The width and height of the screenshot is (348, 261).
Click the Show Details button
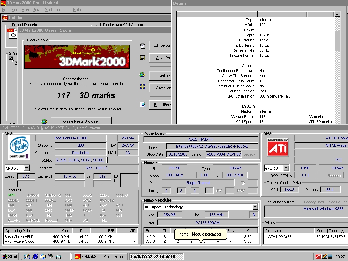click(160, 87)
